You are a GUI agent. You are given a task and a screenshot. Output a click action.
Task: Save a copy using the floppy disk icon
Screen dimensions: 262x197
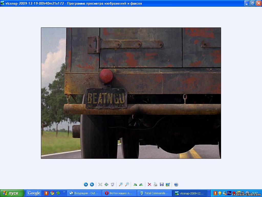pos(162,184)
